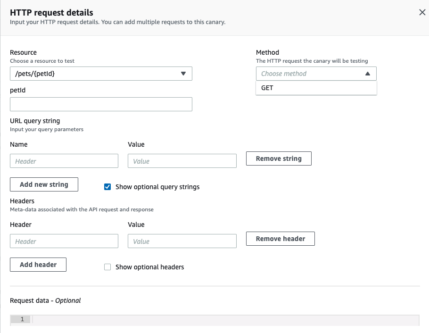The image size is (429, 333).
Task: Focus the header Value input
Action: click(182, 241)
